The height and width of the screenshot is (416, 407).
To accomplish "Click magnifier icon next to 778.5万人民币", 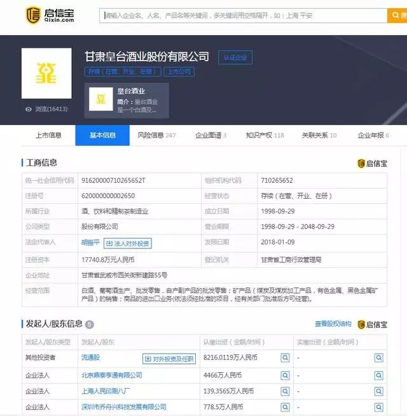I will (x=285, y=407).
